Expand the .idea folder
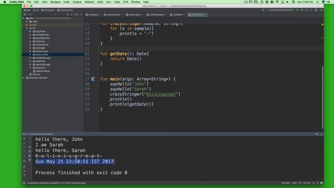This screenshot has width=334, height=188. click(x=27, y=21)
